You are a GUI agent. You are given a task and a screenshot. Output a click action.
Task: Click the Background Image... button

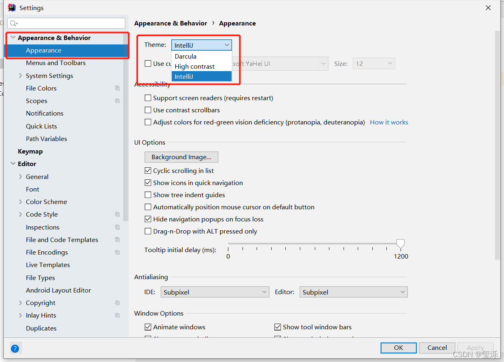(181, 157)
